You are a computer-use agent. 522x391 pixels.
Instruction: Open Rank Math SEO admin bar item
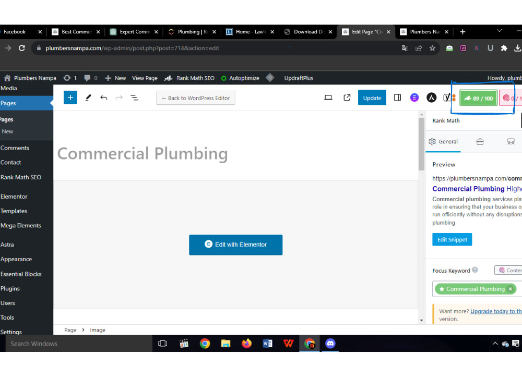189,78
